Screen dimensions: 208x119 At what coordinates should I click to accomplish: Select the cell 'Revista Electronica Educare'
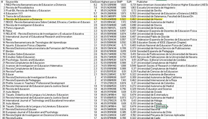(21, 109)
